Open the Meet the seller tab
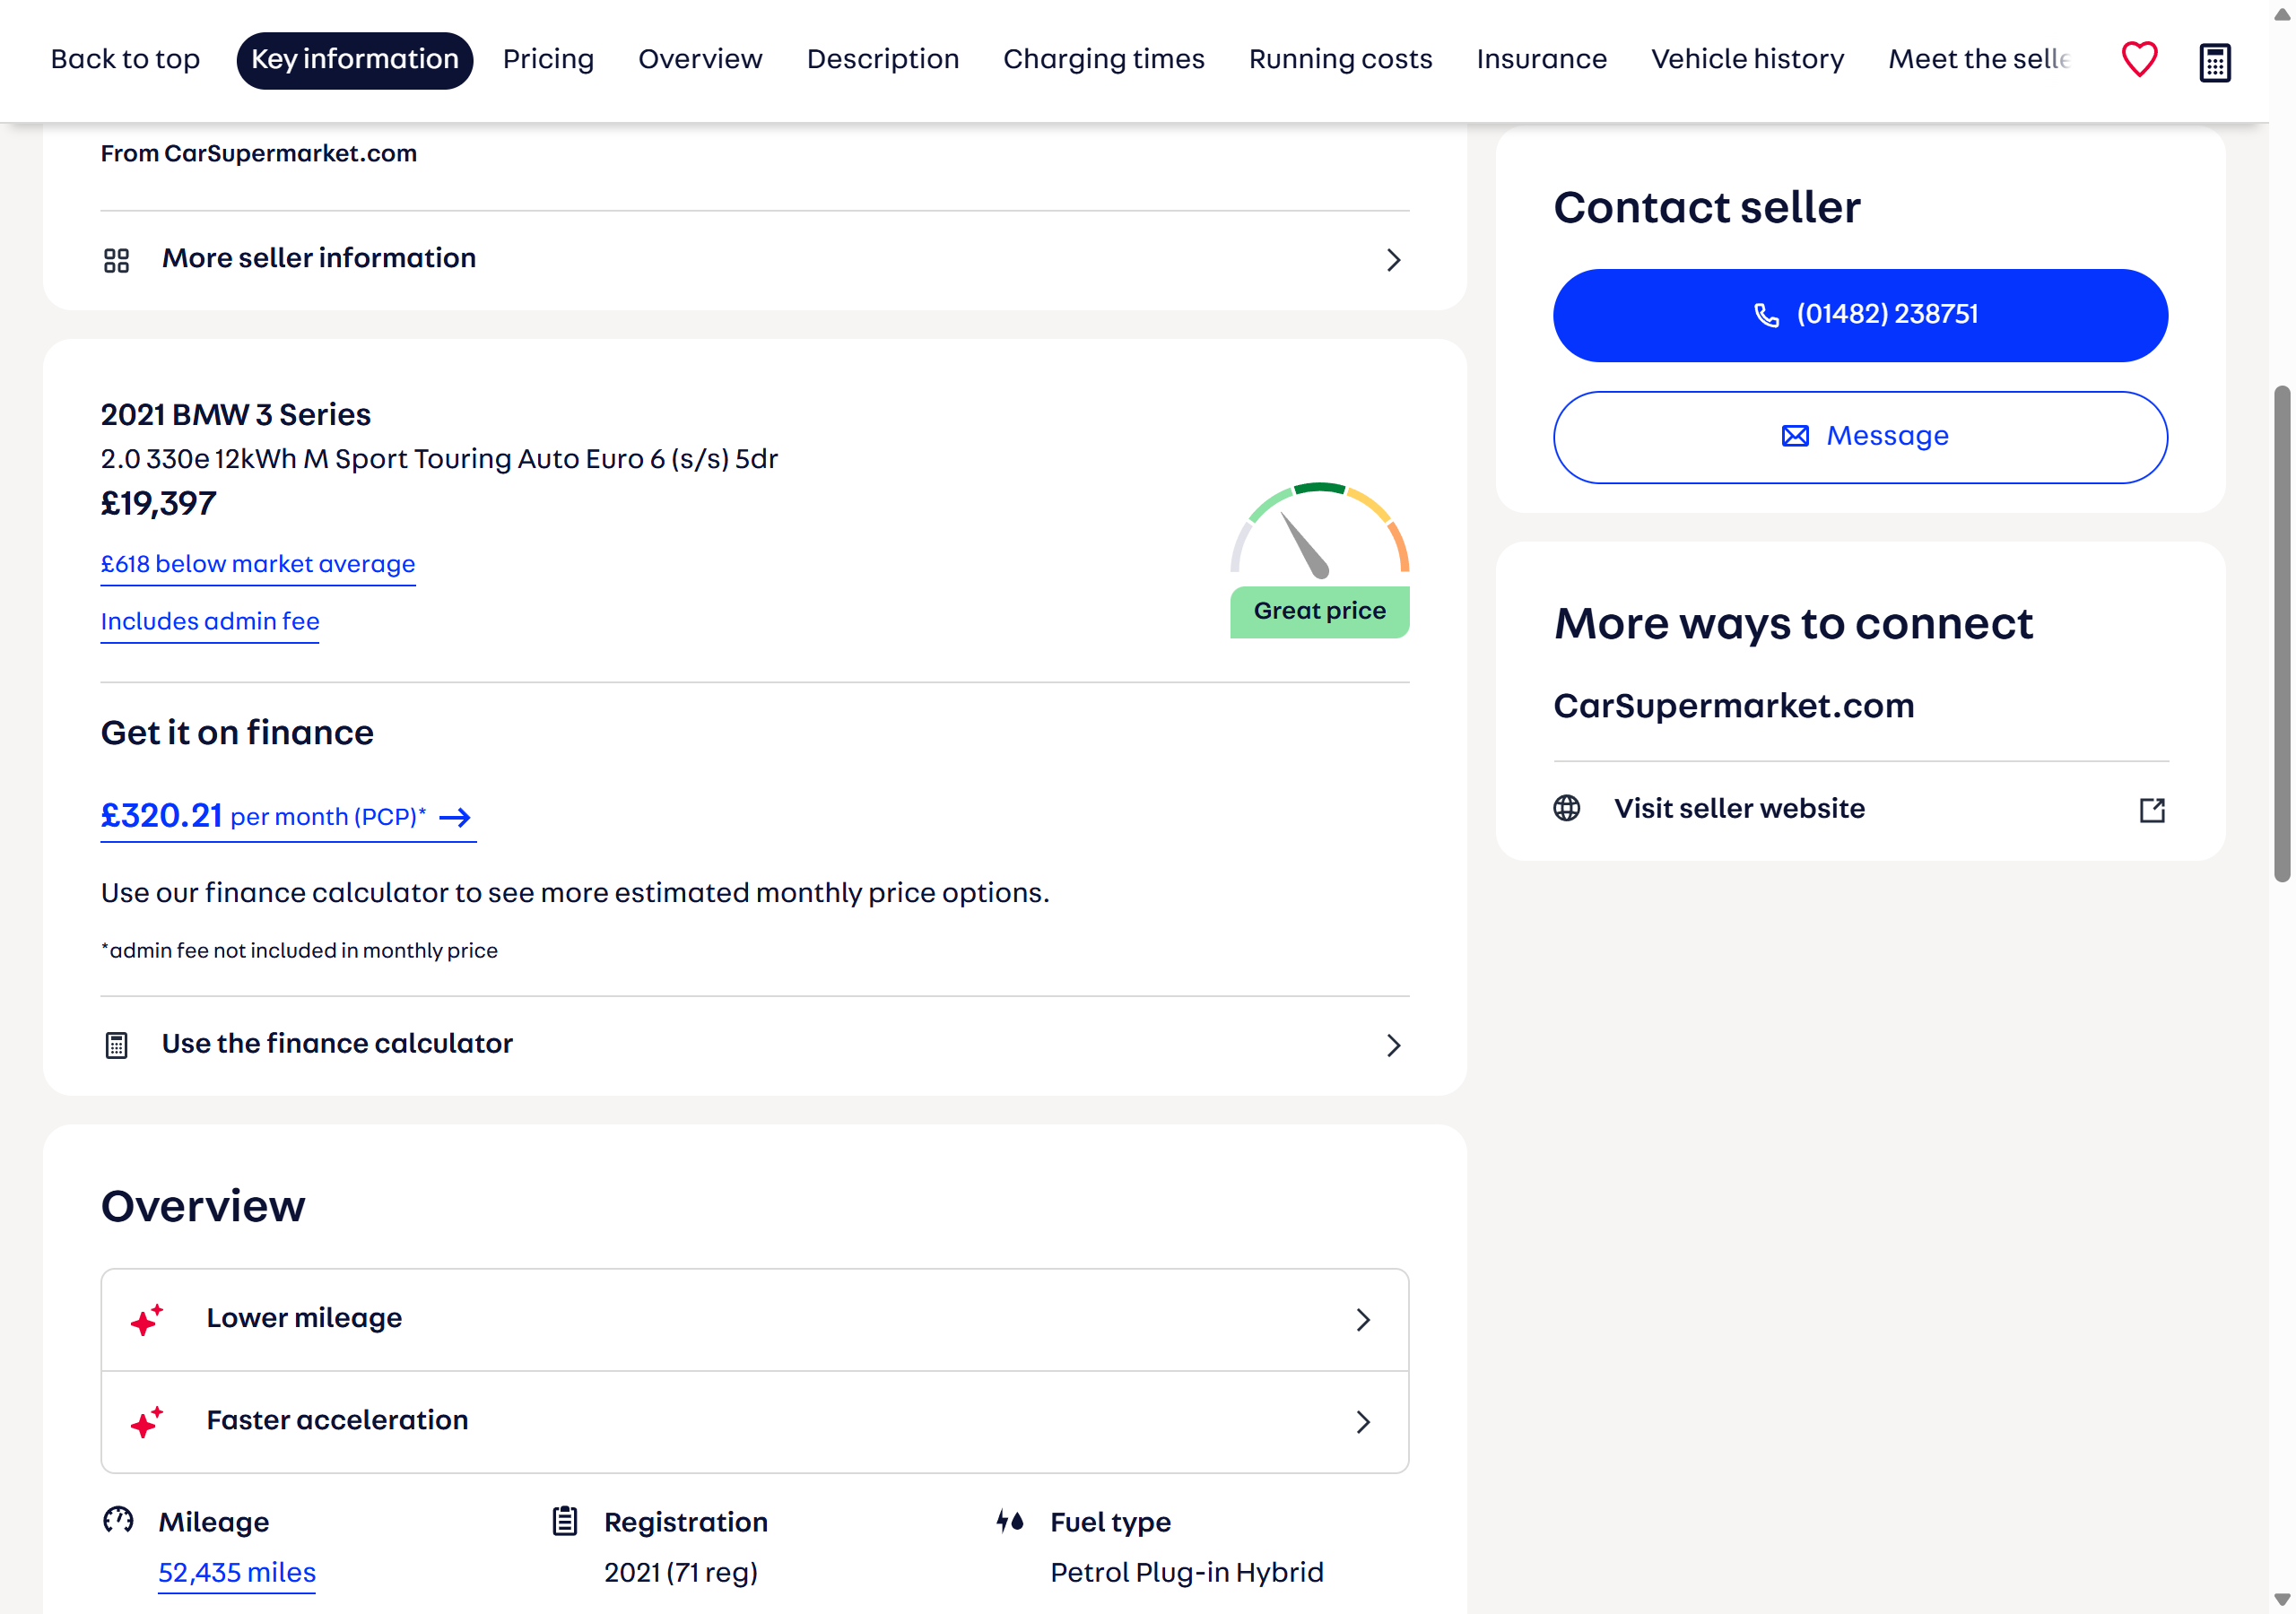Viewport: 2296px width, 1614px height. click(x=1978, y=60)
